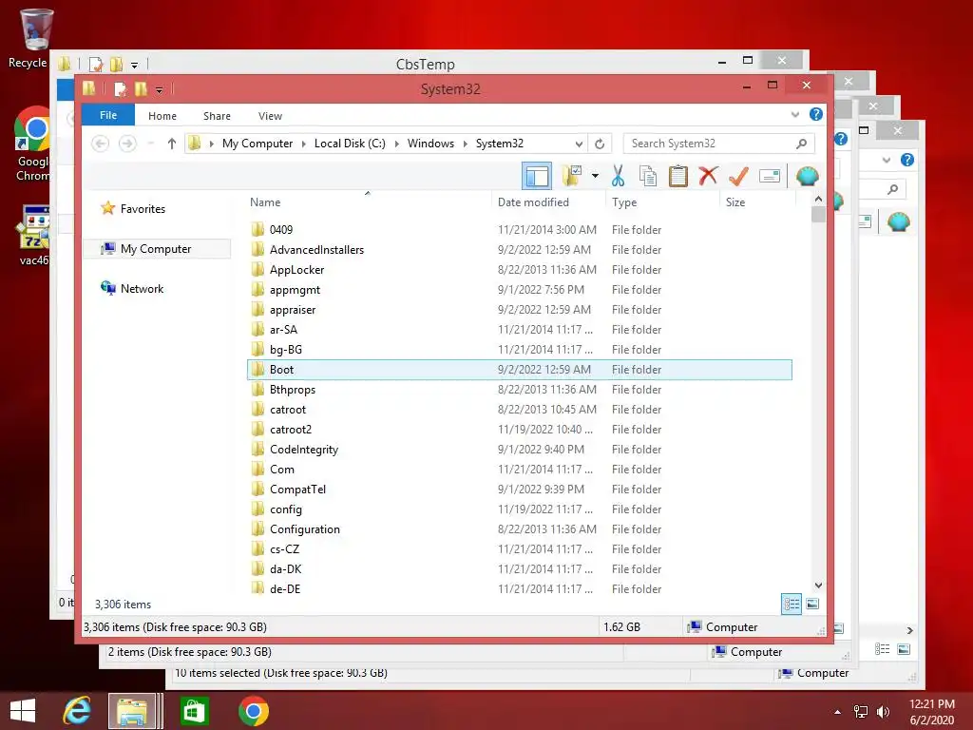Click Properties quick access icon in CbsTemp title bar
Viewport: 973px width, 730px height.
[x=96, y=64]
